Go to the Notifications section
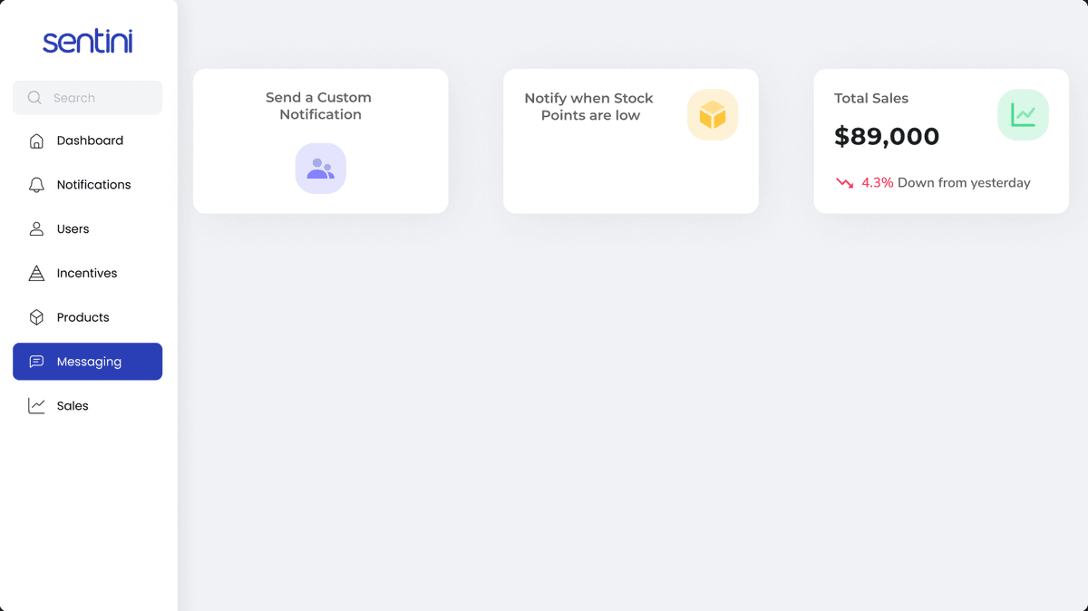Image resolution: width=1088 pixels, height=611 pixels. point(88,185)
